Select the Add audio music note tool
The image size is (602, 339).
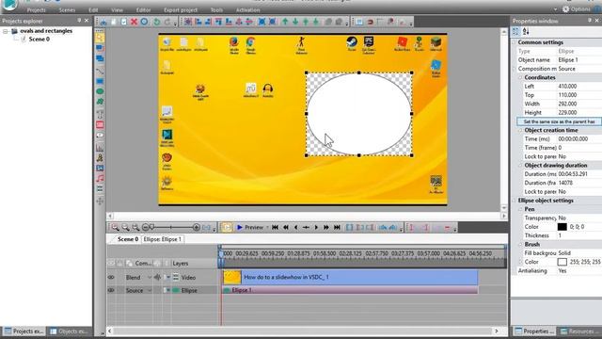coord(100,178)
